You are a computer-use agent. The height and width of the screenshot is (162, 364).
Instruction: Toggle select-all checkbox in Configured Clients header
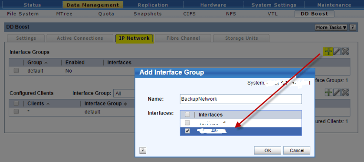pyautogui.click(x=16, y=103)
